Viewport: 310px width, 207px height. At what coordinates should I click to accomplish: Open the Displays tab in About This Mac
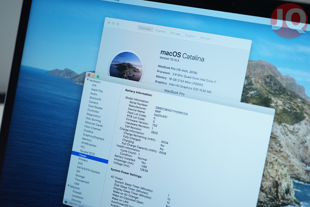160,31
